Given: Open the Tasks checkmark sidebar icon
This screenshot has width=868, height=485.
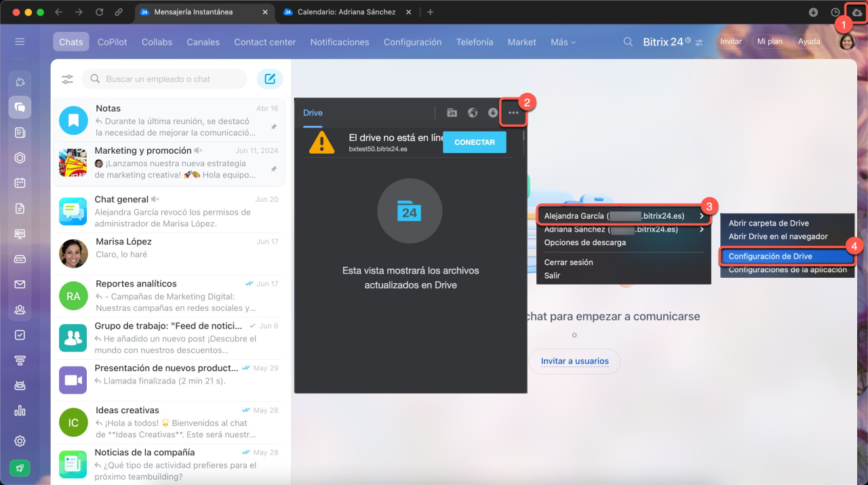Looking at the screenshot, I should point(20,335).
